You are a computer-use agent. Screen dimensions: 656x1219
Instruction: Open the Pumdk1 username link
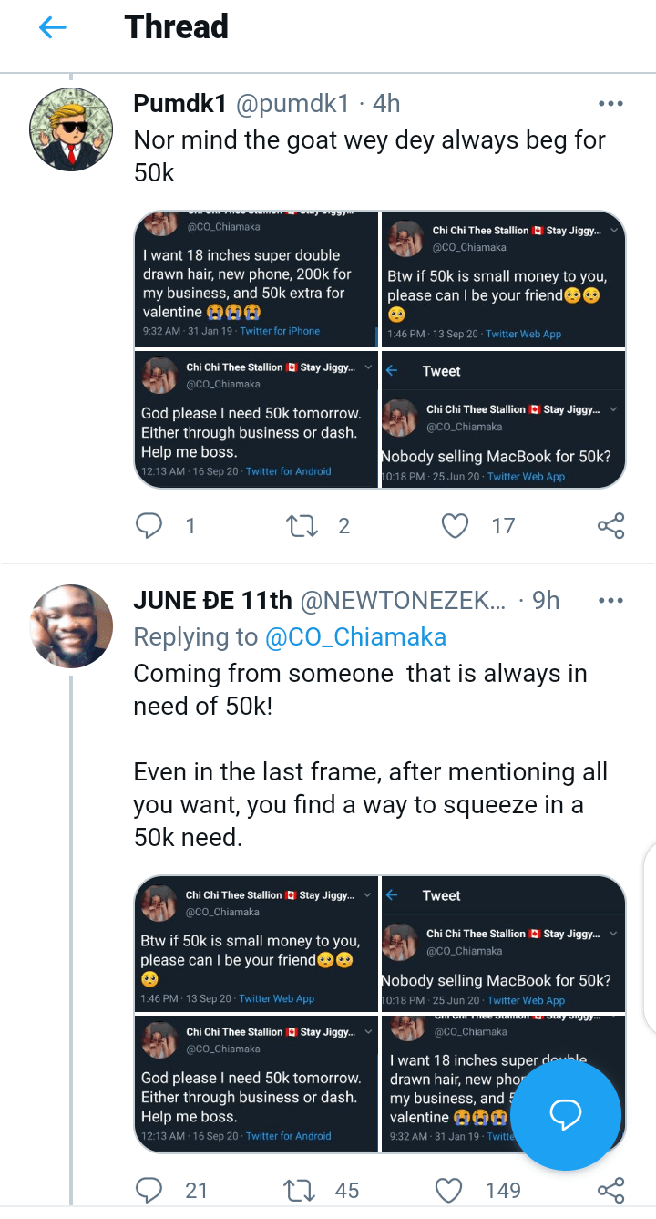(x=179, y=104)
